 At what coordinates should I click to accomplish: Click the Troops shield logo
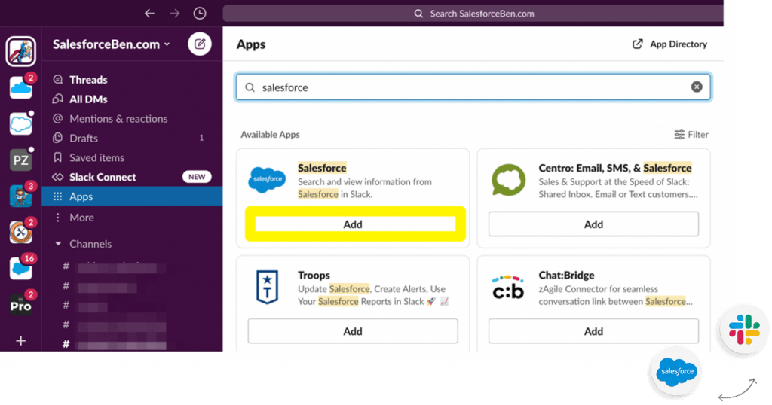tap(268, 287)
